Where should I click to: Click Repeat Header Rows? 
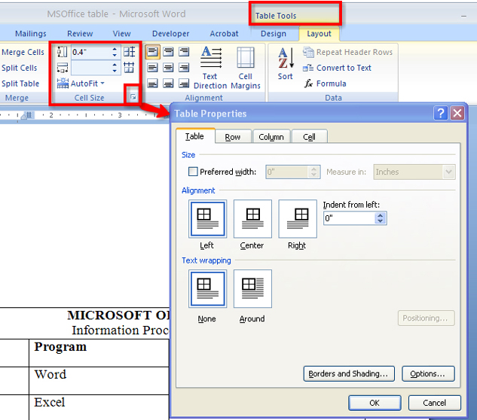(347, 52)
